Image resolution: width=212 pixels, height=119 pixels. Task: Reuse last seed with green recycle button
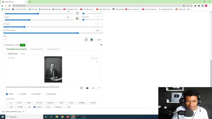(x=92, y=40)
